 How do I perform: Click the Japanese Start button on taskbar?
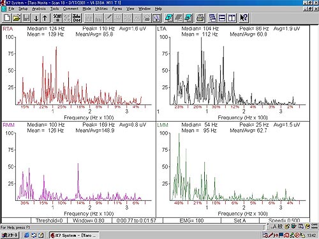pos(10,235)
